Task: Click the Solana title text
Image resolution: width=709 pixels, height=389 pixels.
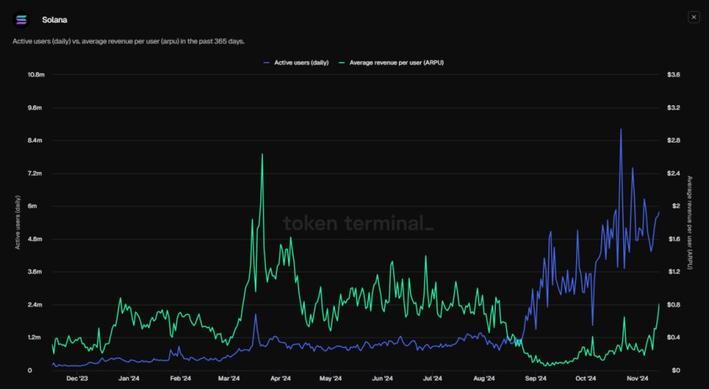Action: coord(55,20)
